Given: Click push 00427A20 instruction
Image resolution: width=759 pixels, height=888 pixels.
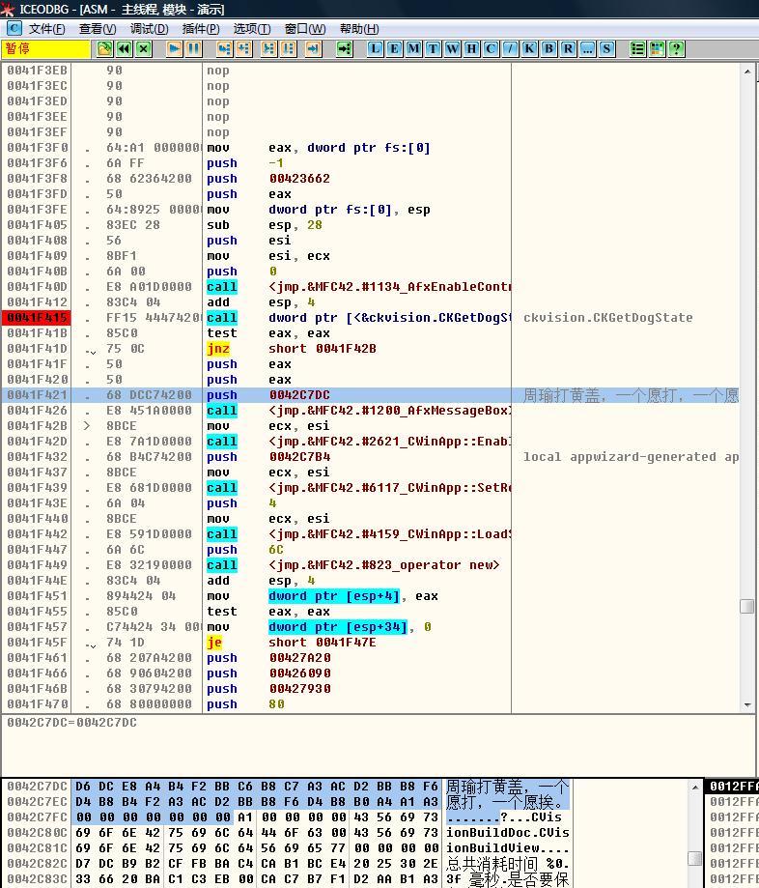Looking at the screenshot, I should click(x=268, y=658).
